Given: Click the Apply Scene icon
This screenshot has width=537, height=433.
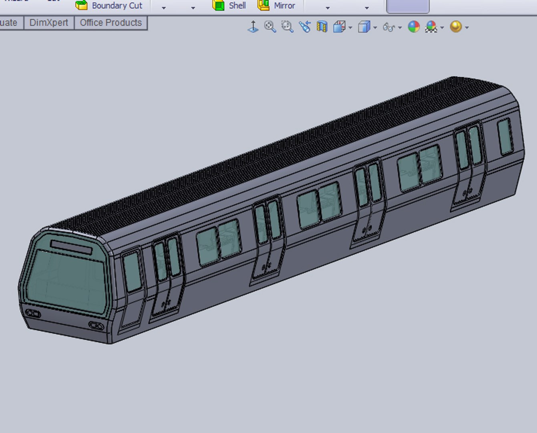Looking at the screenshot, I should click(431, 27).
